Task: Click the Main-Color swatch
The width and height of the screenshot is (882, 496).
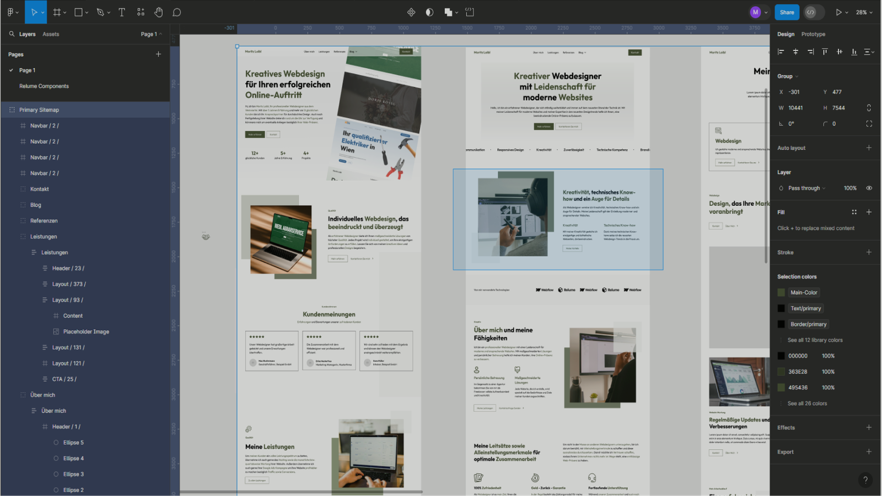Action: click(781, 293)
